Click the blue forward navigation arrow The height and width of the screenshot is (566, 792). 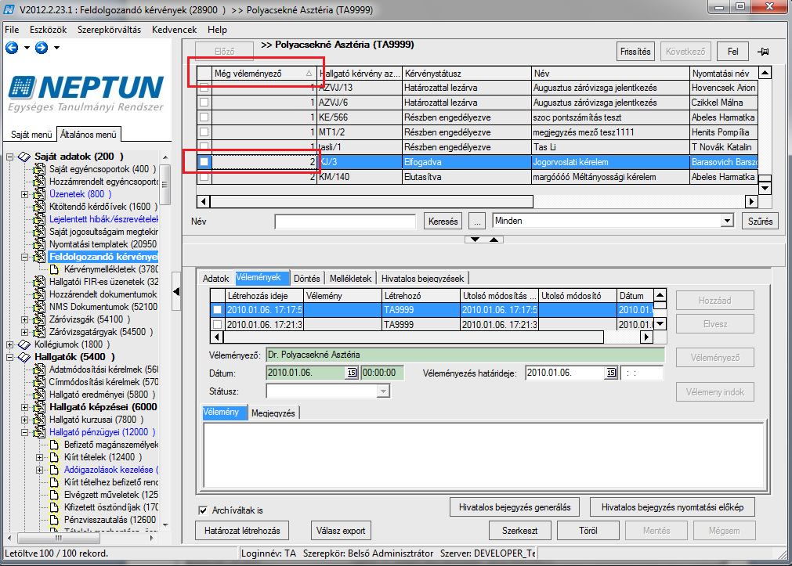42,48
